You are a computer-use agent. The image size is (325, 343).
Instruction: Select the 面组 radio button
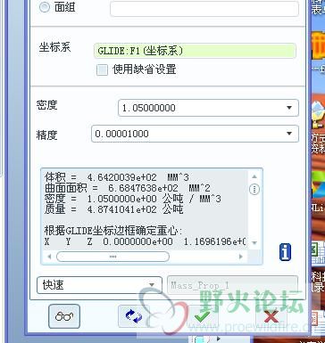(45, 7)
